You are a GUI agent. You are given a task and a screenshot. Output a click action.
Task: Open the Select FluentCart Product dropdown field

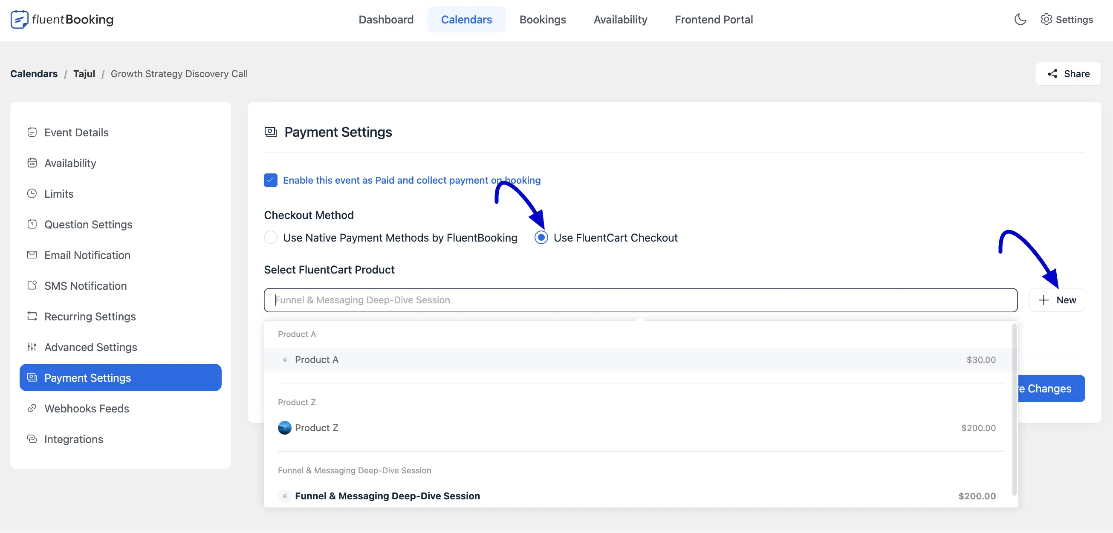coord(641,300)
